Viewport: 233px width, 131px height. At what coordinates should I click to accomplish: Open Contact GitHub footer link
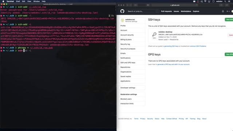(x=171, y=119)
